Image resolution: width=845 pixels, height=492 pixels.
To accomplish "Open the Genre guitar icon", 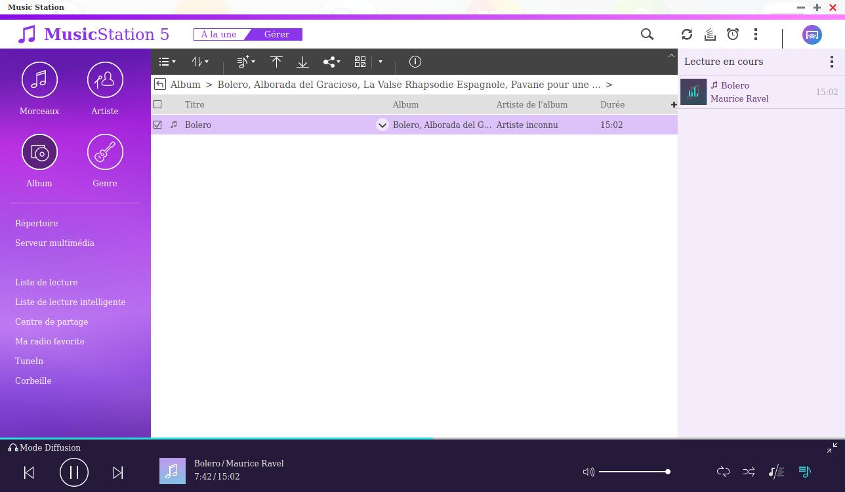I will click(x=105, y=152).
